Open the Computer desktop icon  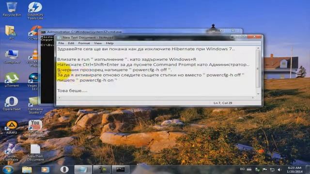(12, 57)
